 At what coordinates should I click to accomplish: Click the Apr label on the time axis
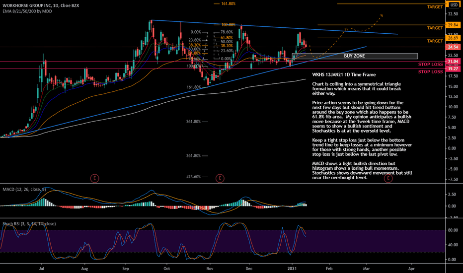click(411, 269)
